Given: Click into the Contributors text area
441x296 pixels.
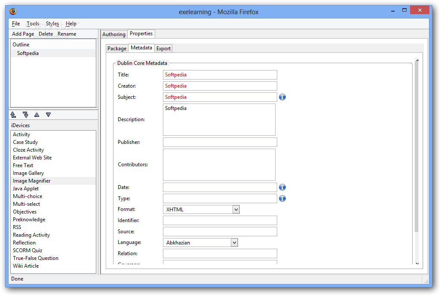Looking at the screenshot, I should [219, 165].
